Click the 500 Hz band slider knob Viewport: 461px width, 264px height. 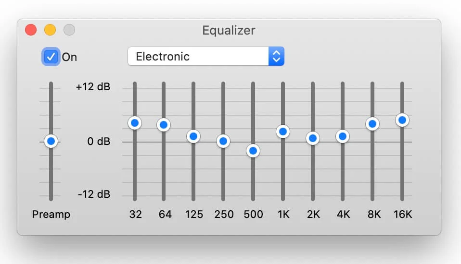point(253,151)
